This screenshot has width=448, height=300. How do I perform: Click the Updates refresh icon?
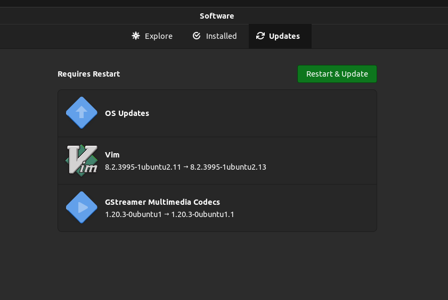[260, 36]
